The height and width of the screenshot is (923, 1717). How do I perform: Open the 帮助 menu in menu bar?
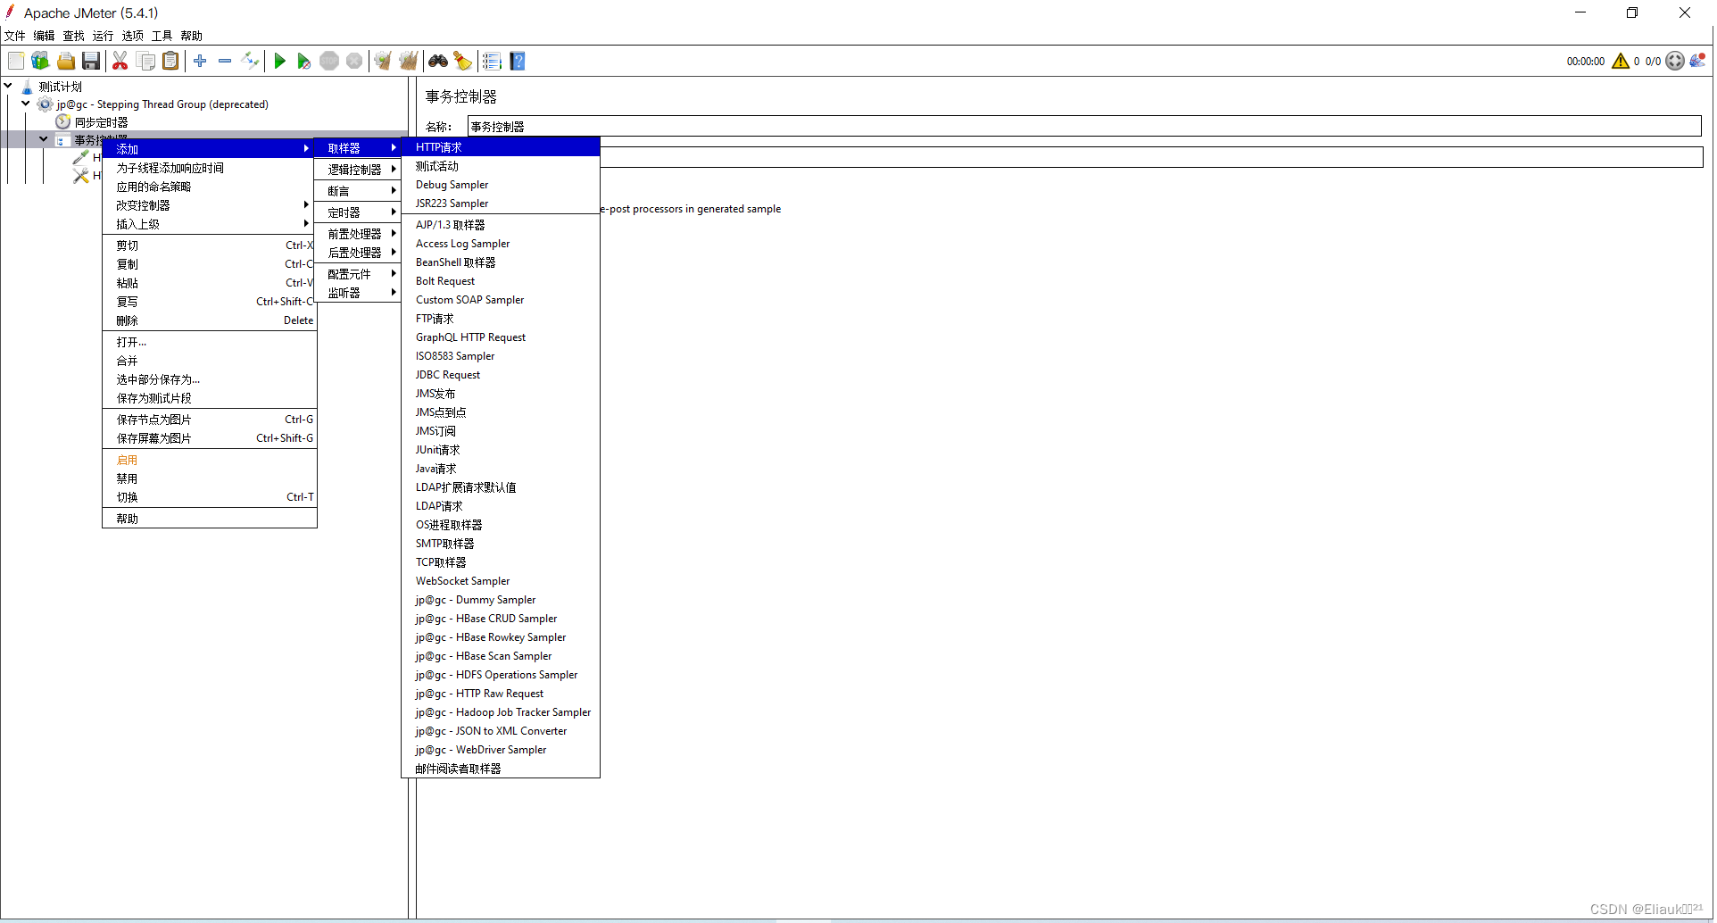[x=192, y=36]
